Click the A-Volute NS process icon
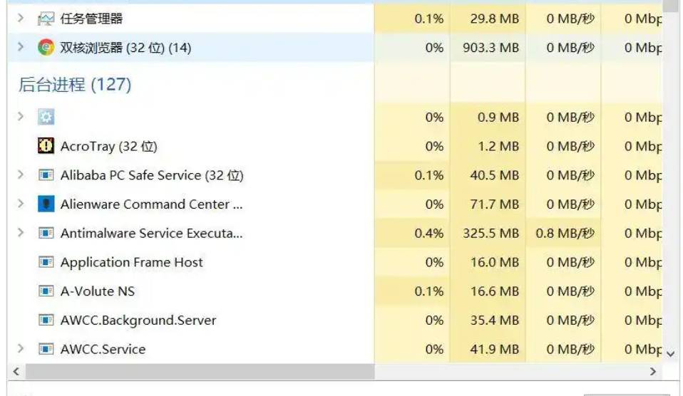The height and width of the screenshot is (396, 683). pyautogui.click(x=46, y=291)
